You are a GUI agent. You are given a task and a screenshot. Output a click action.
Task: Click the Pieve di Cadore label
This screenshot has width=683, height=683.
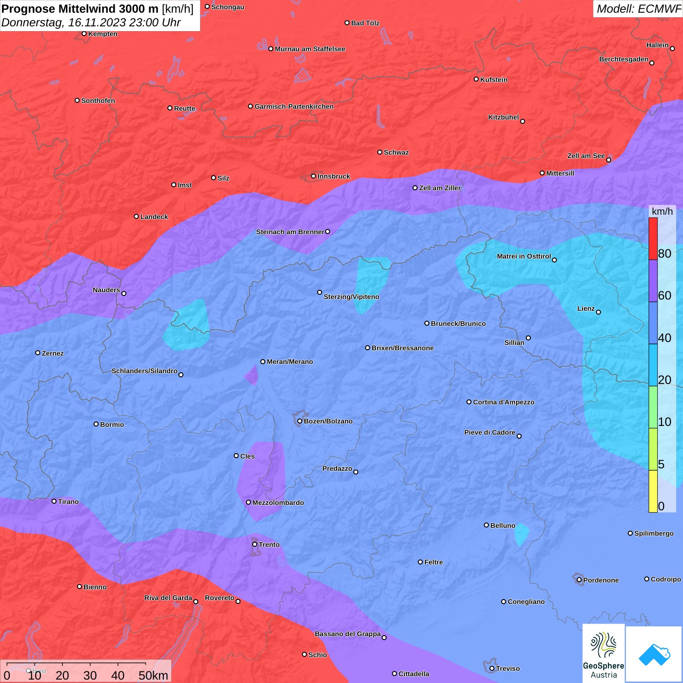pos(490,432)
